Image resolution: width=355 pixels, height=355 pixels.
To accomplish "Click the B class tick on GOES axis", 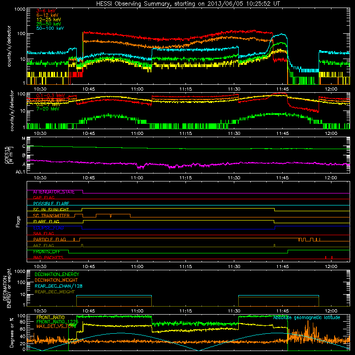I will tap(24, 156).
